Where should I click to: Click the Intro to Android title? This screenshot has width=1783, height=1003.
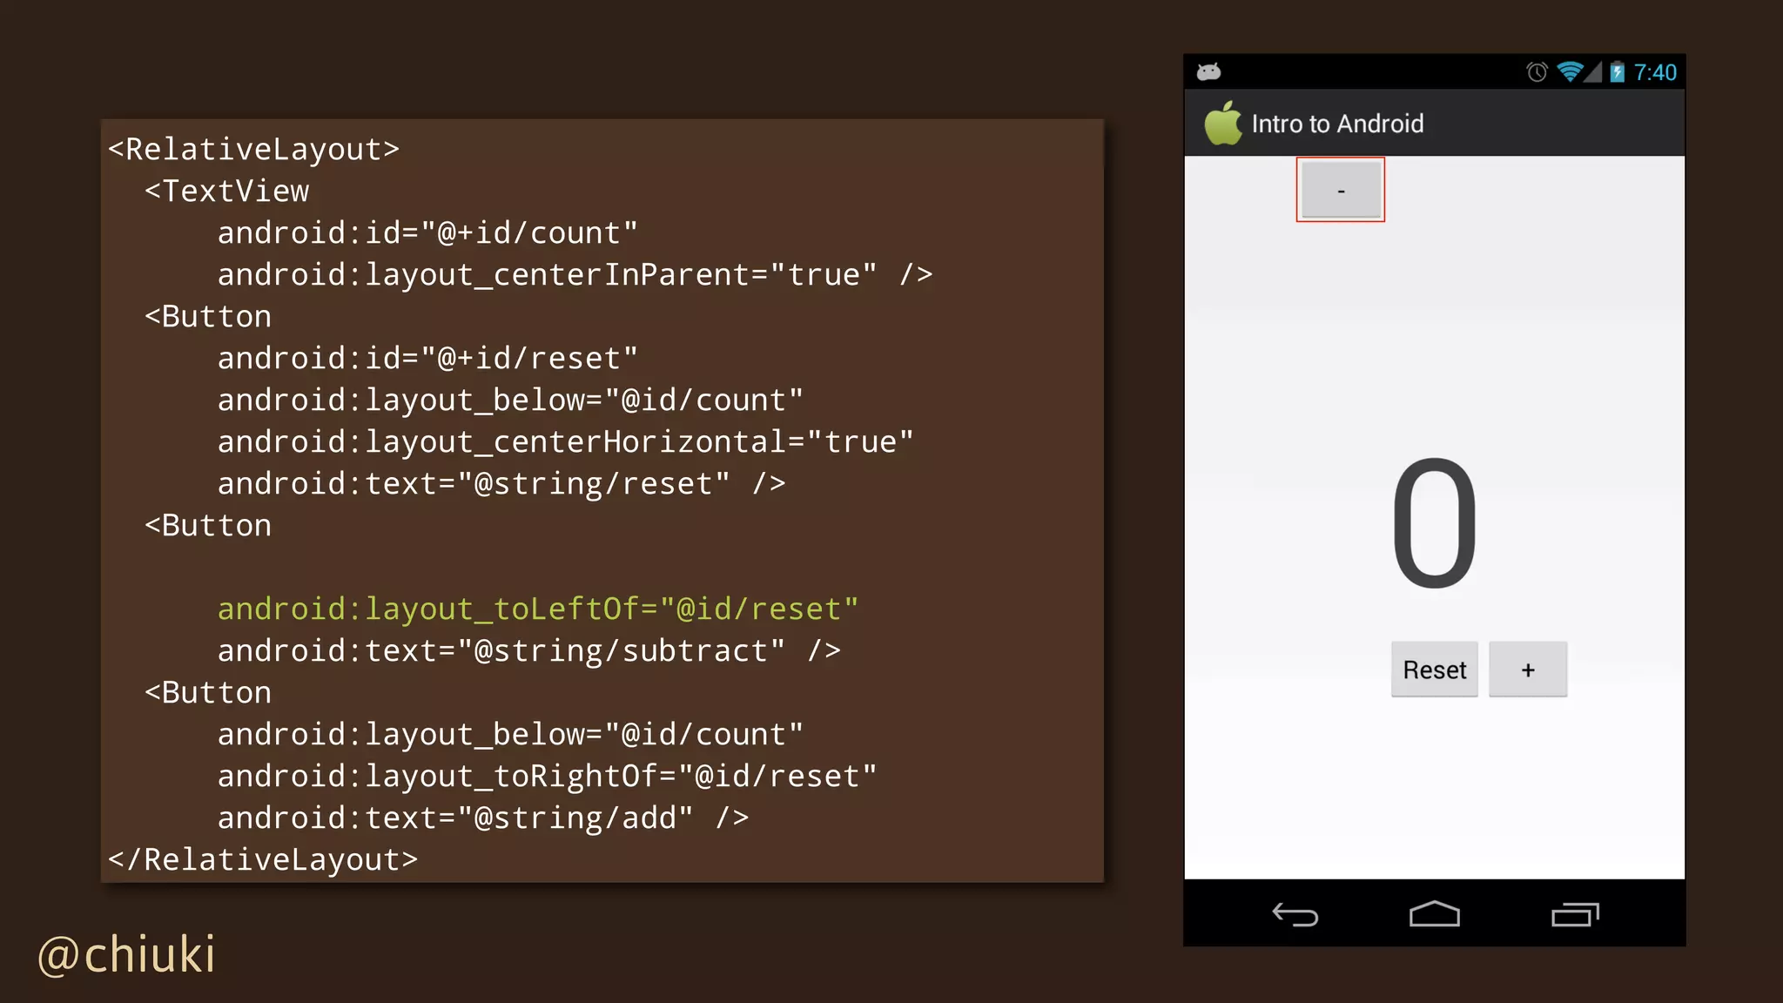coord(1337,124)
